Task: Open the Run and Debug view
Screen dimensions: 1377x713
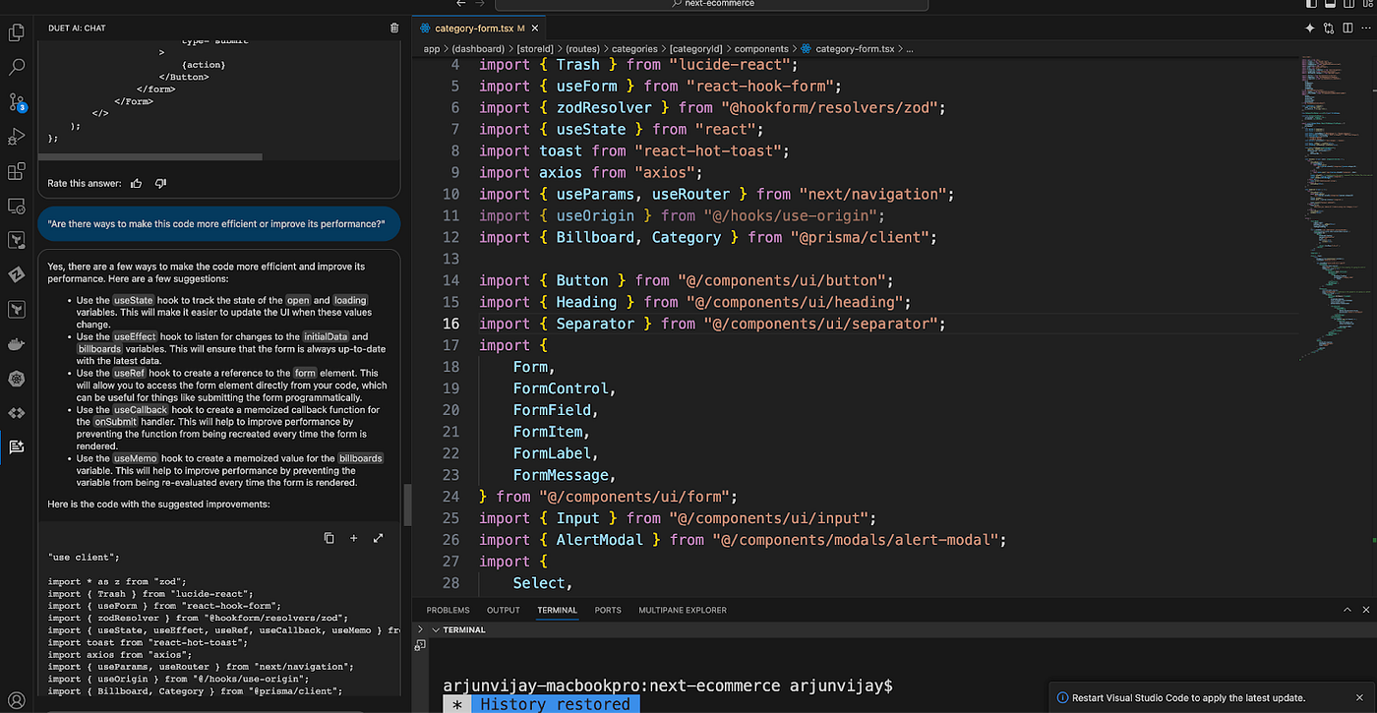Action: (16, 137)
